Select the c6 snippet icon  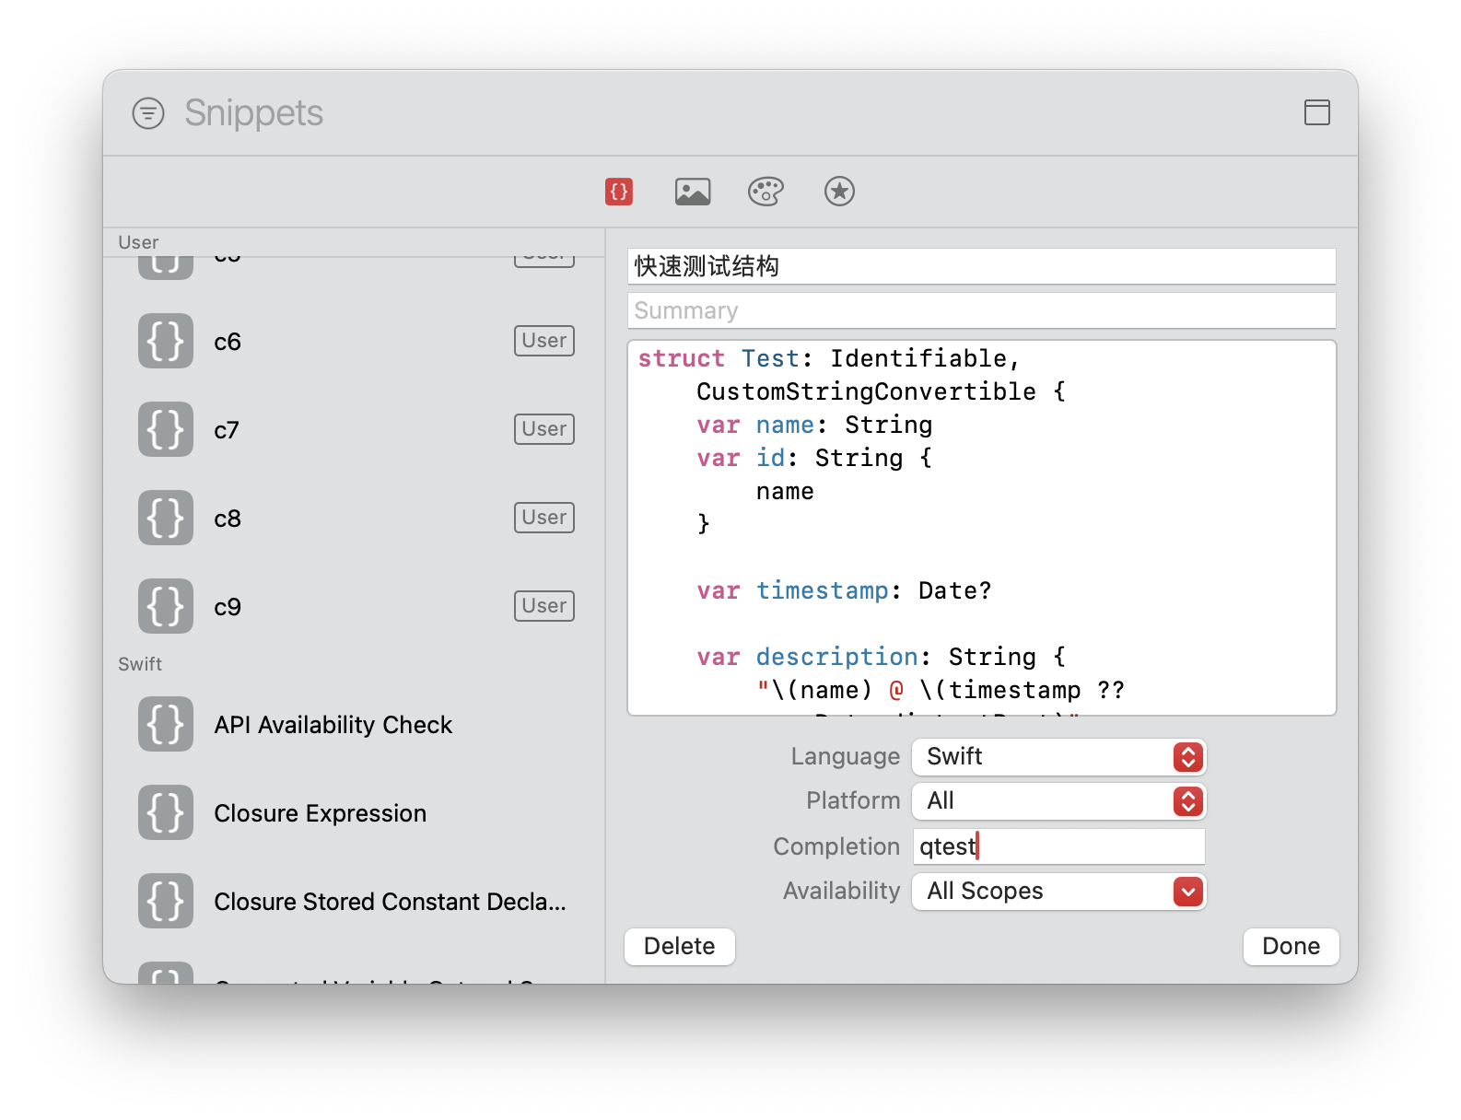pyautogui.click(x=166, y=341)
